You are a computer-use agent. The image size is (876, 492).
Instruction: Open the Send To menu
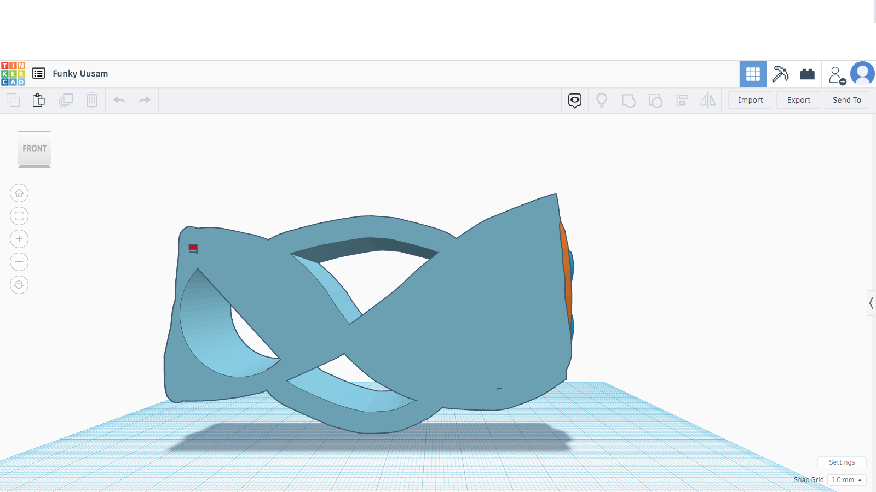[846, 100]
